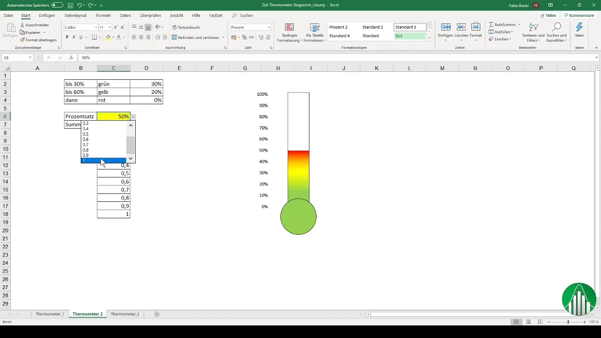This screenshot has width=601, height=338.
Task: Click Format übertragen paintbrush
Action: [39, 40]
